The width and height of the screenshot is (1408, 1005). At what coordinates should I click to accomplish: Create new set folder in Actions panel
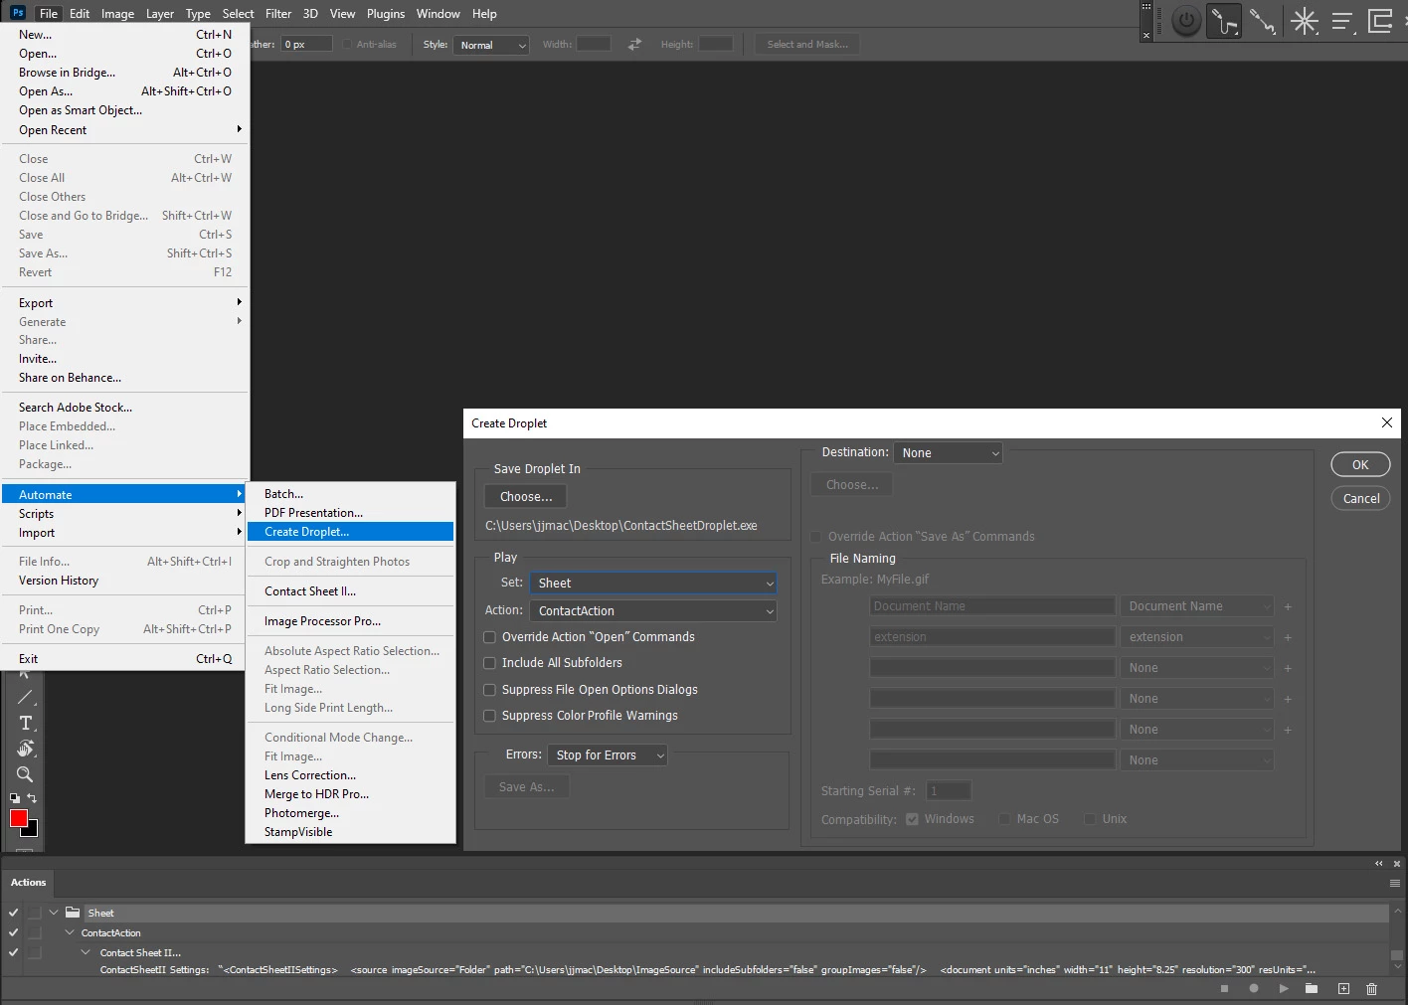pos(1313,989)
